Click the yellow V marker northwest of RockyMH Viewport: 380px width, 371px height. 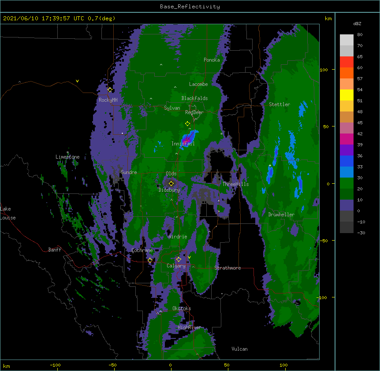77,81
